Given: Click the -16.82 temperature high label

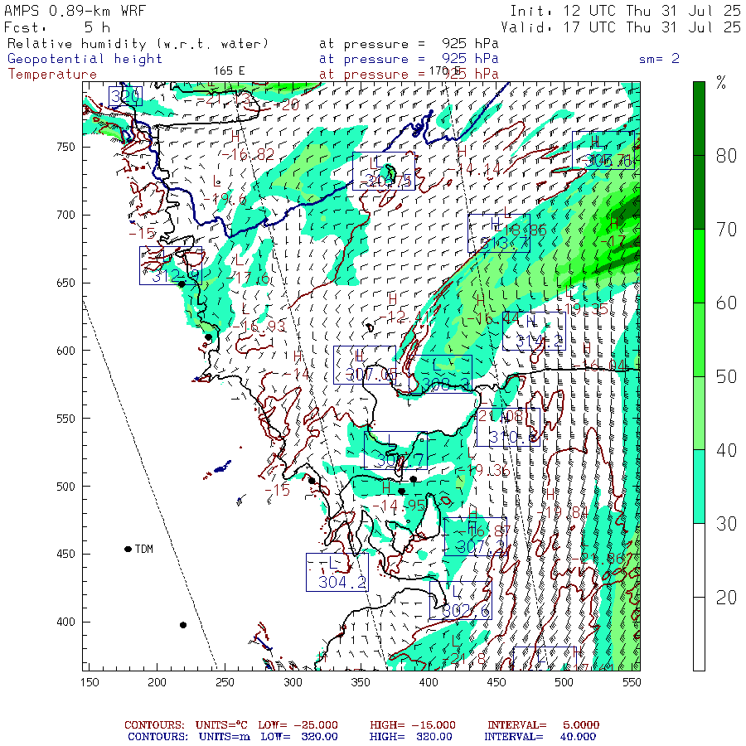Looking at the screenshot, I should point(248,155).
